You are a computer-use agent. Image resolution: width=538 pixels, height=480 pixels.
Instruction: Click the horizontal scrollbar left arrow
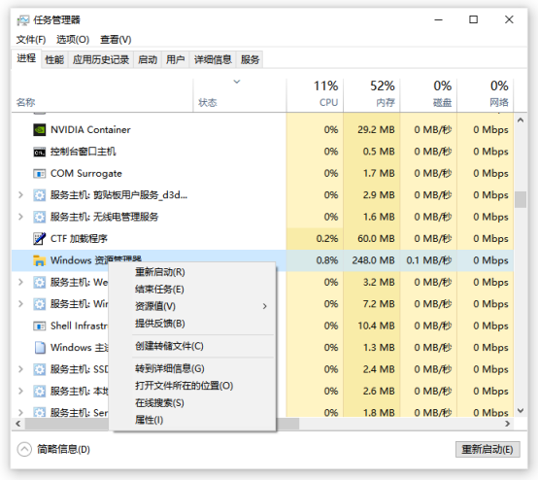point(18,424)
